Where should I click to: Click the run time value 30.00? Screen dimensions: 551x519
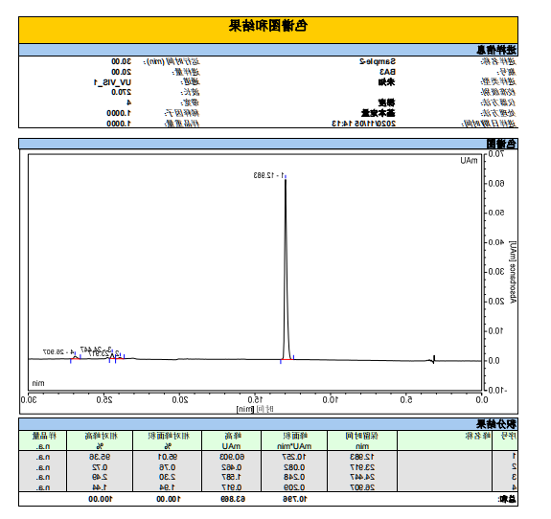[x=122, y=62]
